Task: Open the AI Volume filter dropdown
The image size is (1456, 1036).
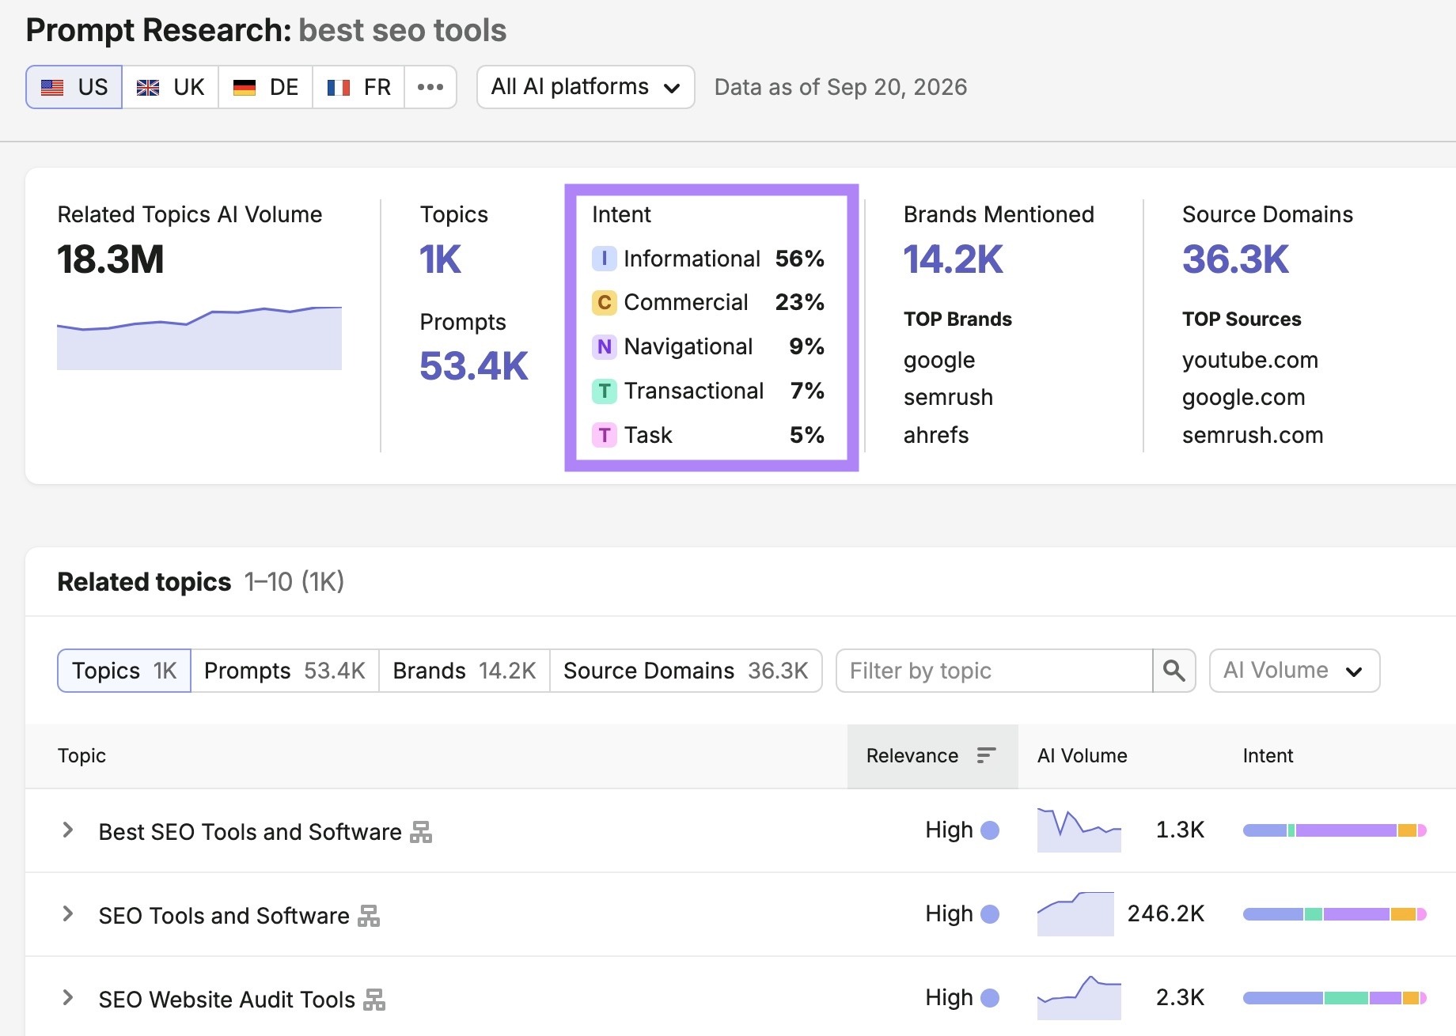Action: [x=1295, y=671]
